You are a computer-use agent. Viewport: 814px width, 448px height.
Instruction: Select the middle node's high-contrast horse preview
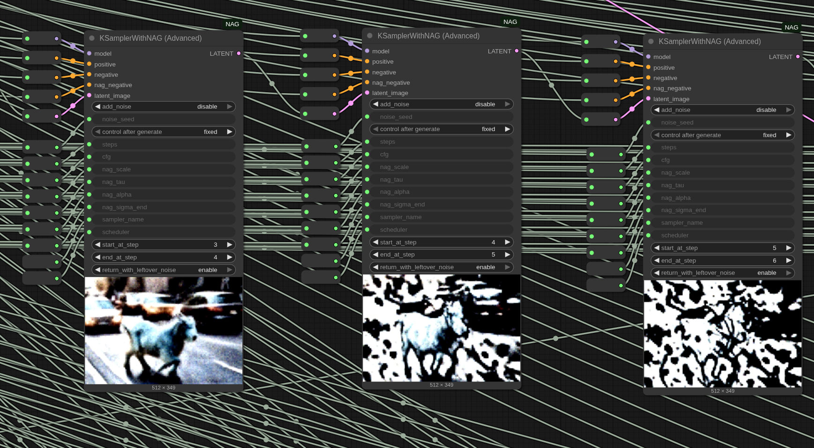[441, 328]
